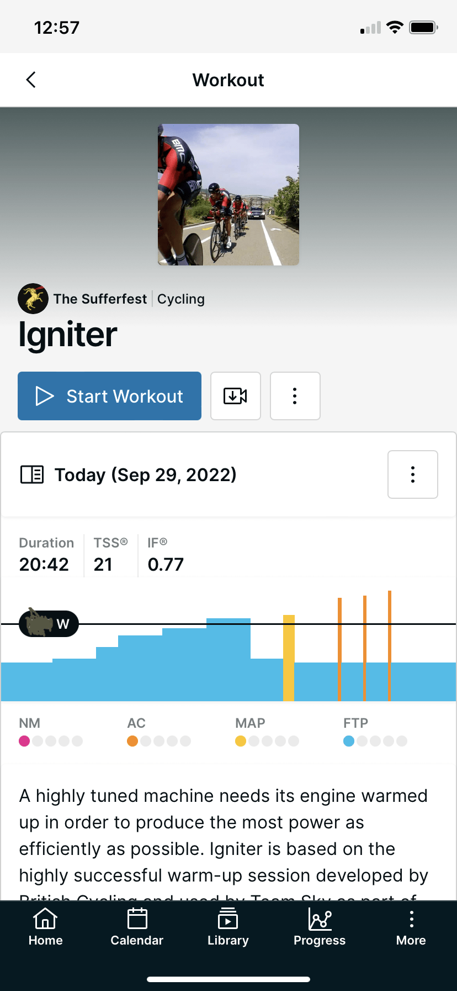Image resolution: width=457 pixels, height=991 pixels.
Task: Tap the orange AC rating dot
Action: click(132, 741)
